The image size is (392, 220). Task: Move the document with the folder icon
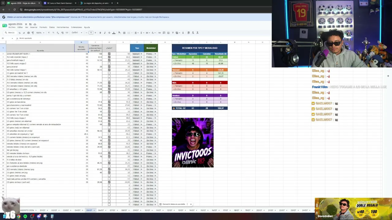(x=30, y=24)
